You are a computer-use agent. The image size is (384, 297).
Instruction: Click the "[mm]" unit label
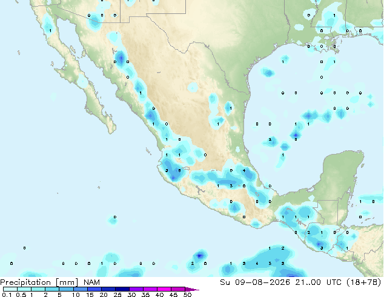pyautogui.click(x=67, y=282)
